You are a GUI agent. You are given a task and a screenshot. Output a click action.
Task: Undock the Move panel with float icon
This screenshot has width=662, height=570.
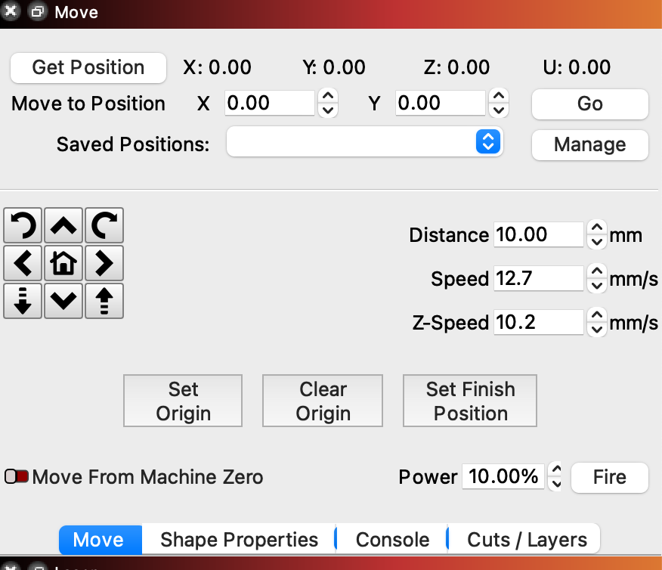tap(36, 13)
